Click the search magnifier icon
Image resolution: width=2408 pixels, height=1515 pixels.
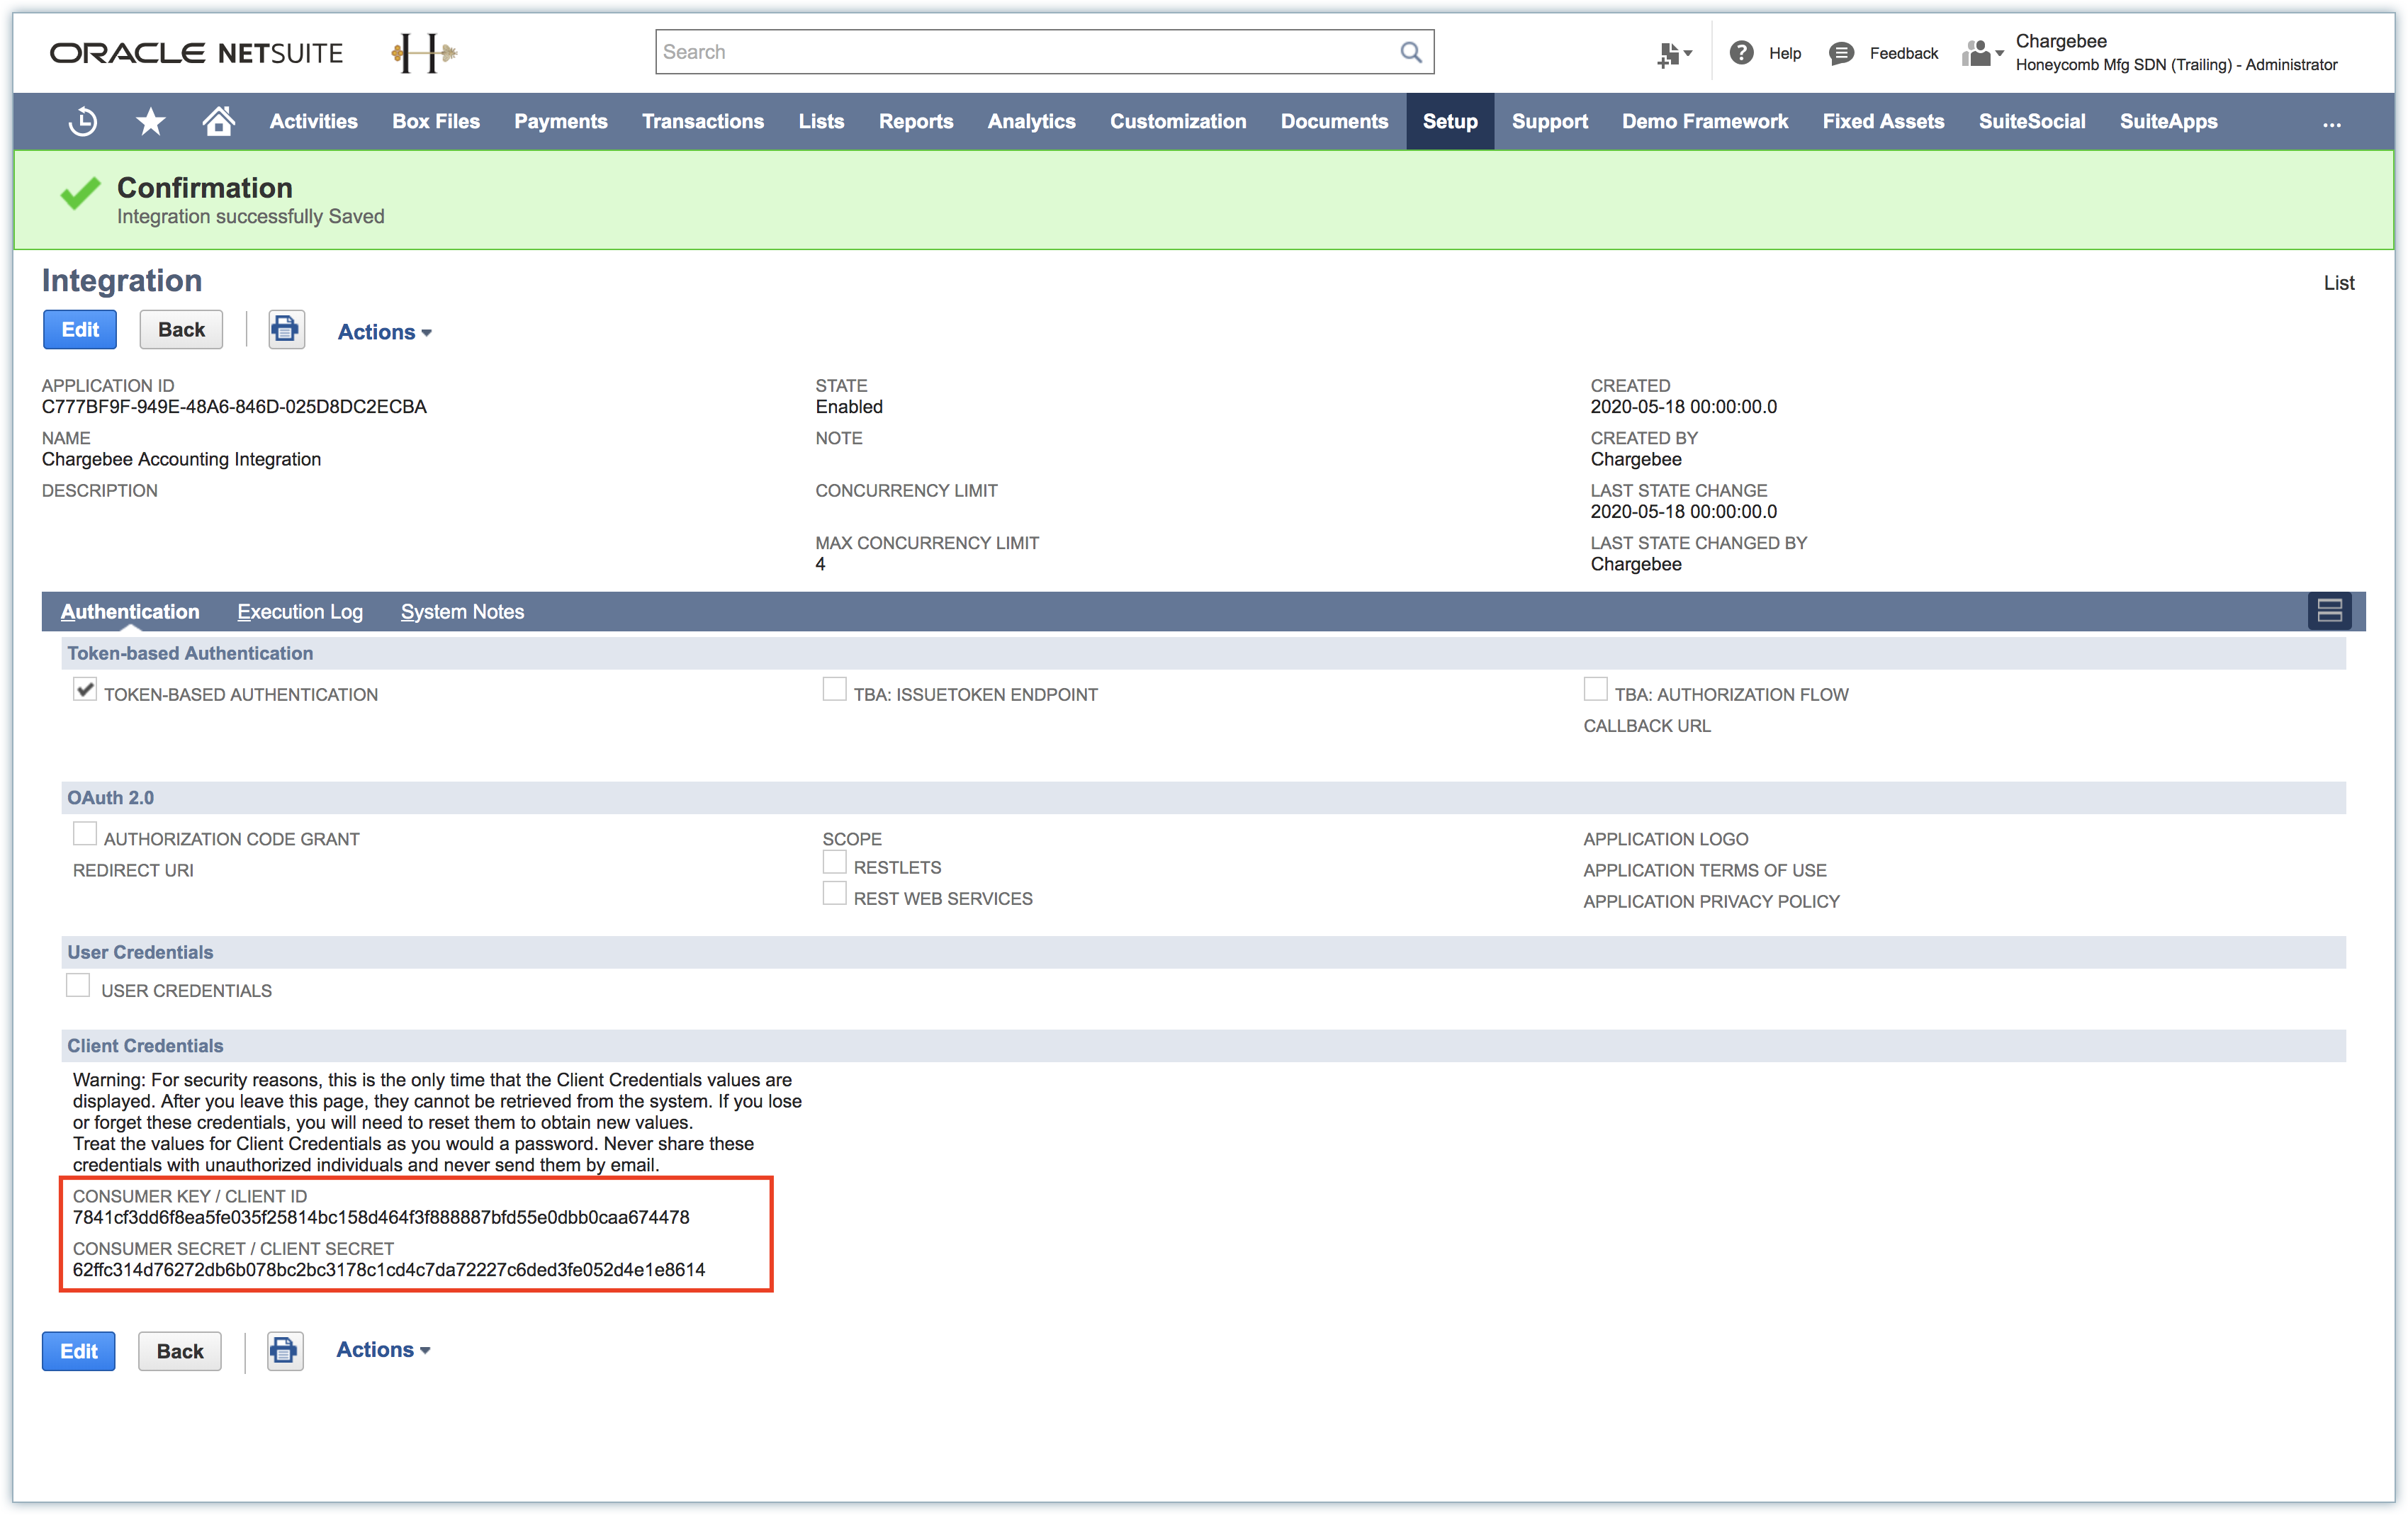[x=1410, y=52]
